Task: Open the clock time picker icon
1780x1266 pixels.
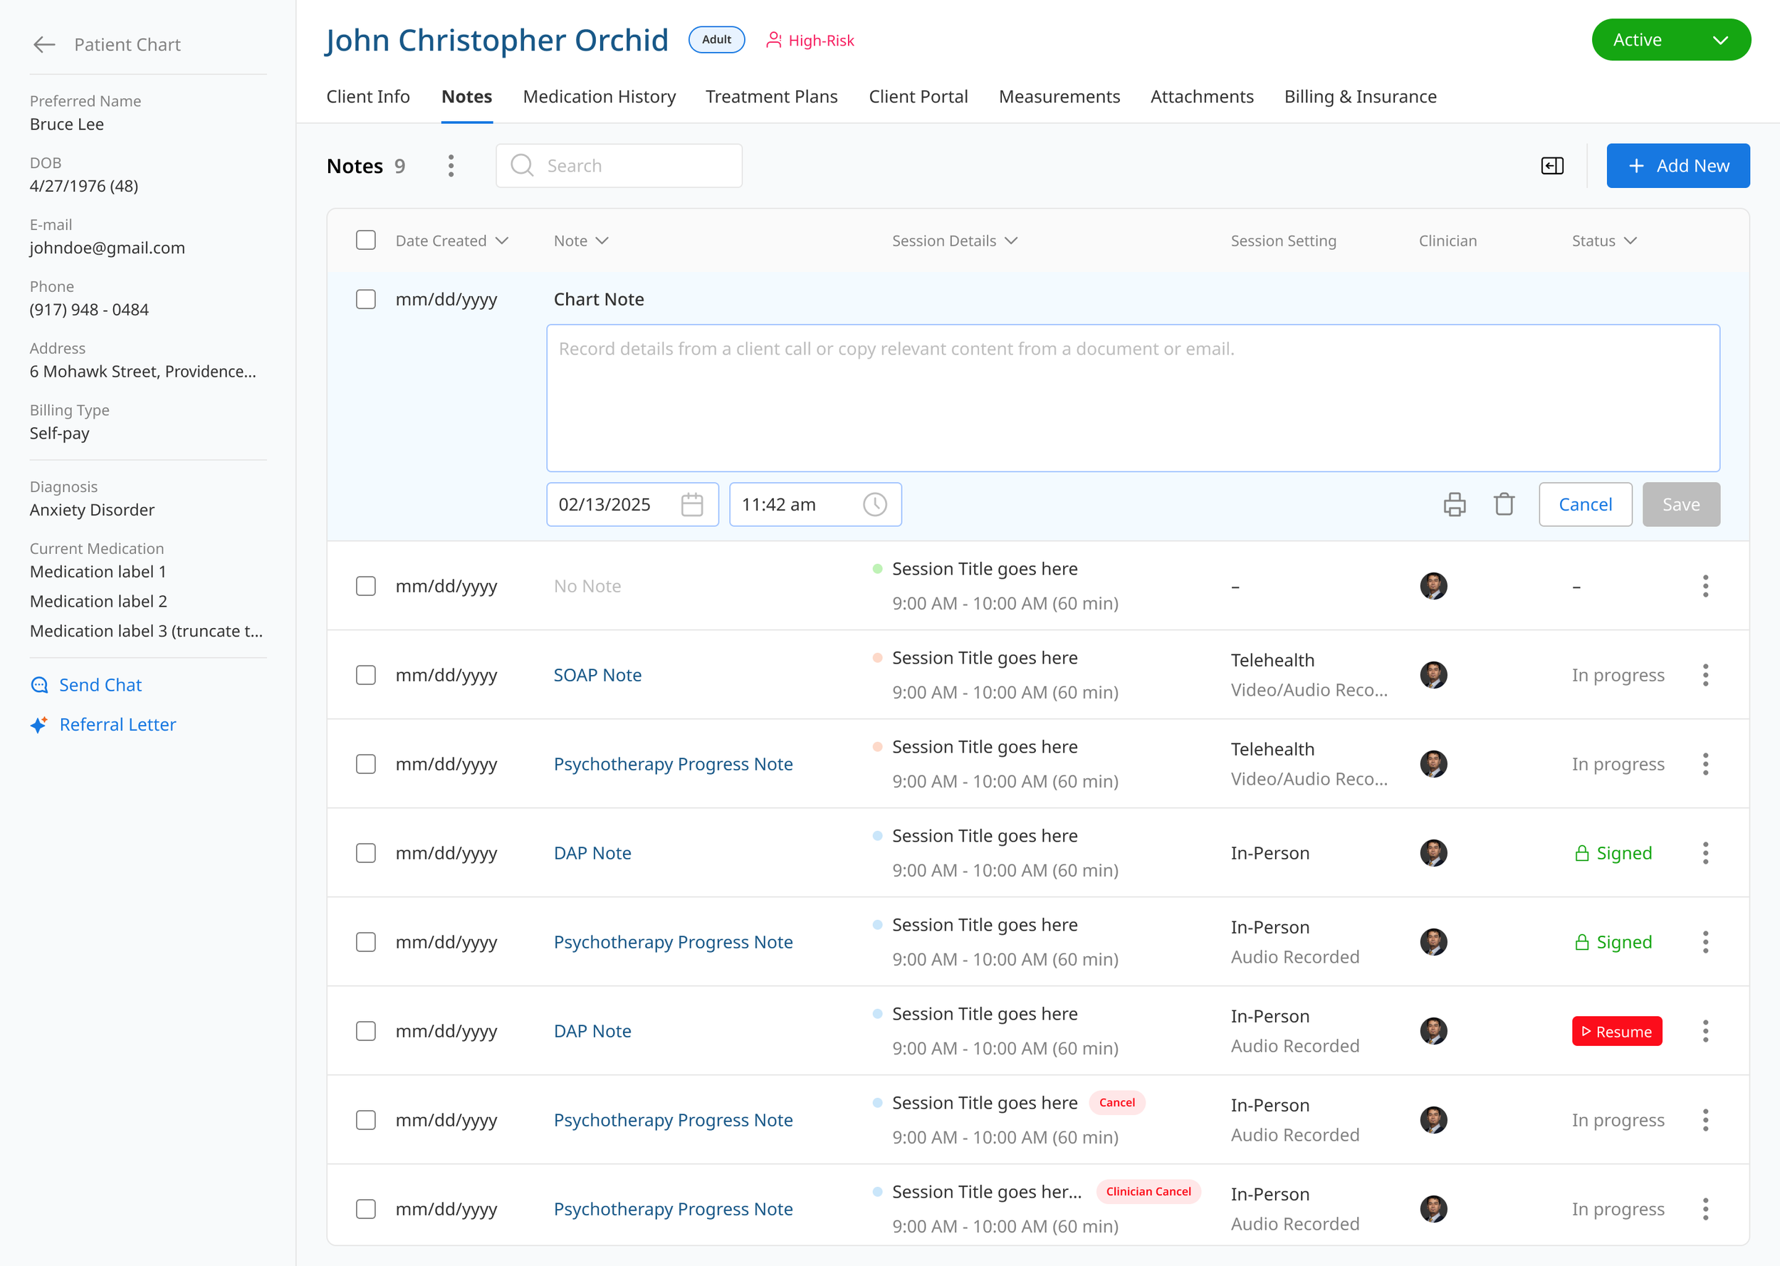Action: [874, 504]
